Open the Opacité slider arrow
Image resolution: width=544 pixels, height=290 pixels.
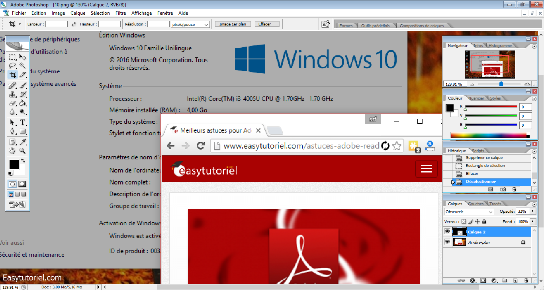[533, 211]
